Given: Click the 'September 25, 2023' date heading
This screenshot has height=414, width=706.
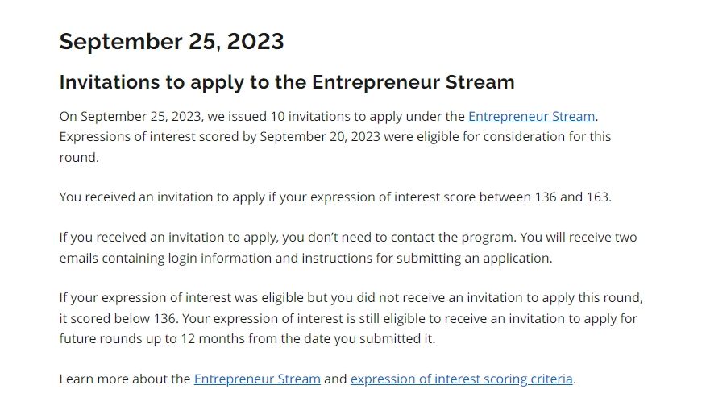Looking at the screenshot, I should pyautogui.click(x=172, y=41).
